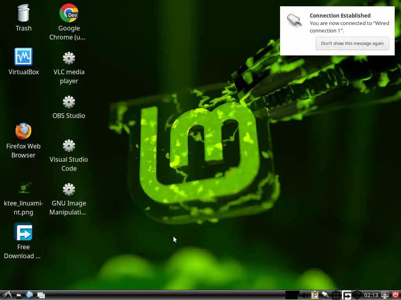Click Don't show this message again

pyautogui.click(x=352, y=43)
